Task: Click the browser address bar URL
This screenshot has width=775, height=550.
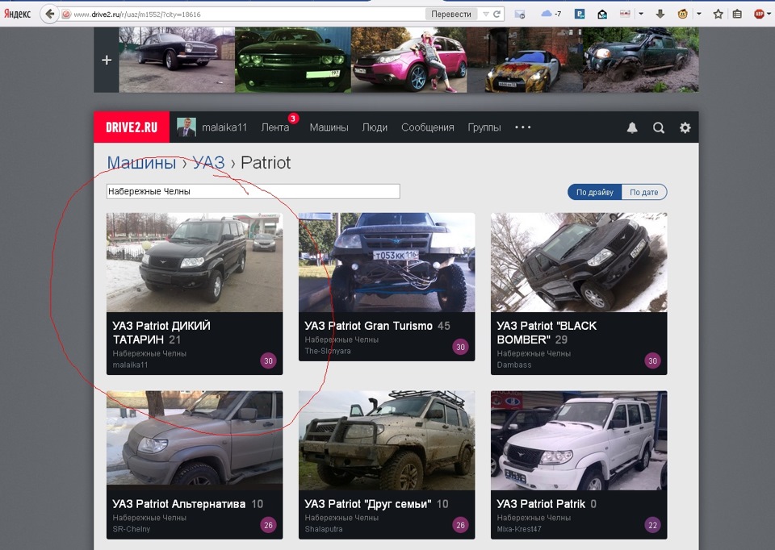Action: point(137,15)
